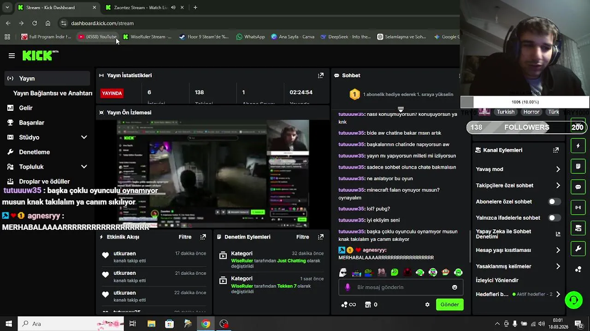Click the Just Chatting category link
Viewport: 590px width, 331px height.
point(291,261)
